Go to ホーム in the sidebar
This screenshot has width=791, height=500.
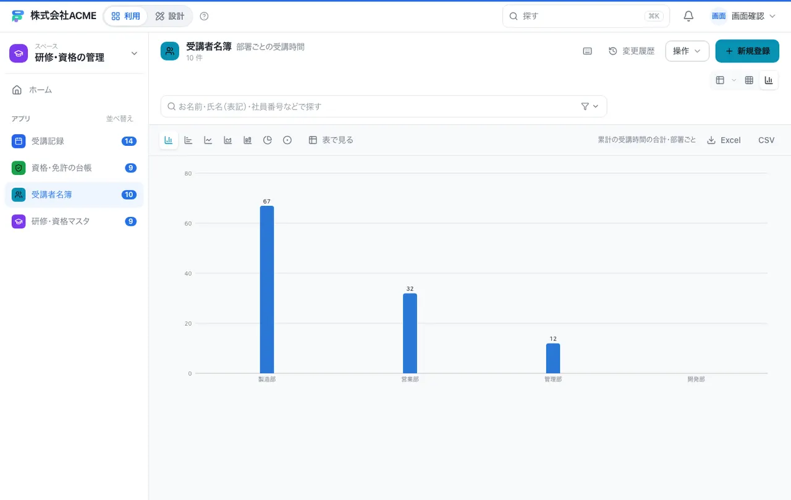click(74, 90)
